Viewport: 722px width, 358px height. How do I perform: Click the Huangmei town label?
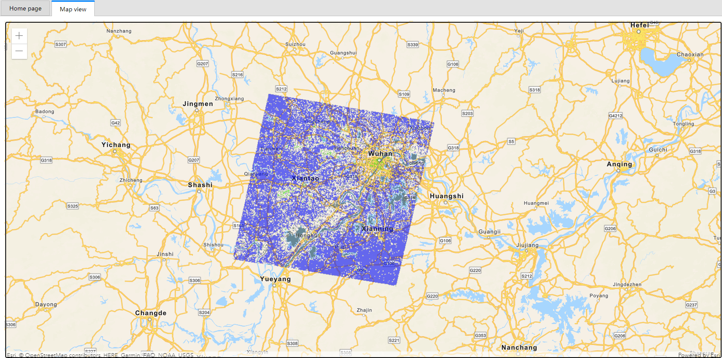536,203
